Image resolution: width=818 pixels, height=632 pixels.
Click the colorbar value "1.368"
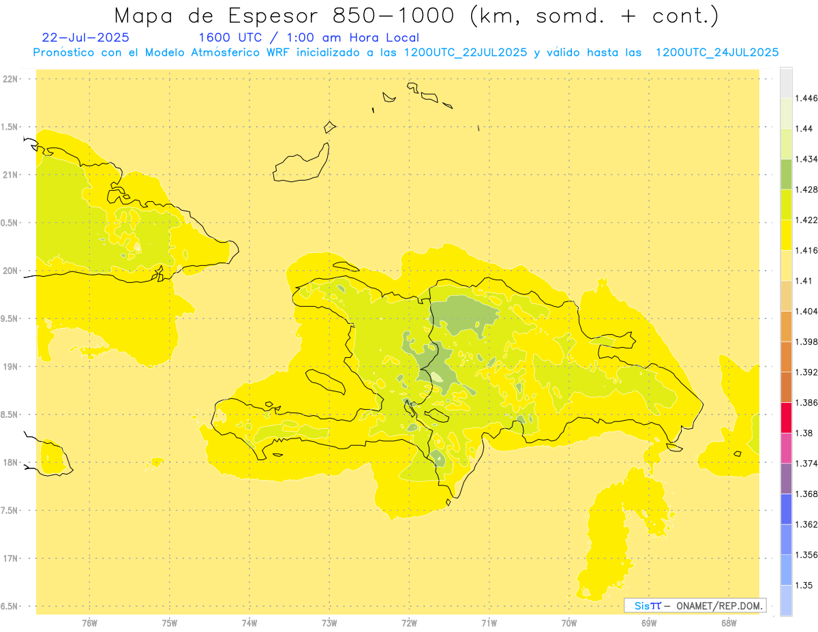point(807,494)
